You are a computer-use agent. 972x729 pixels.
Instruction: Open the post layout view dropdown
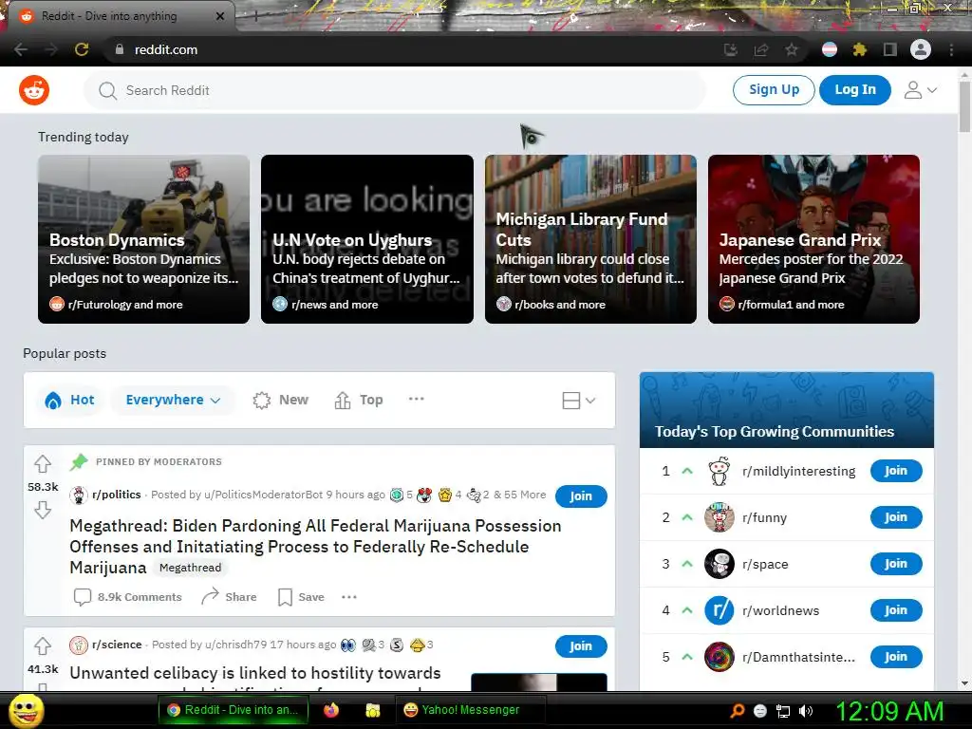point(578,401)
